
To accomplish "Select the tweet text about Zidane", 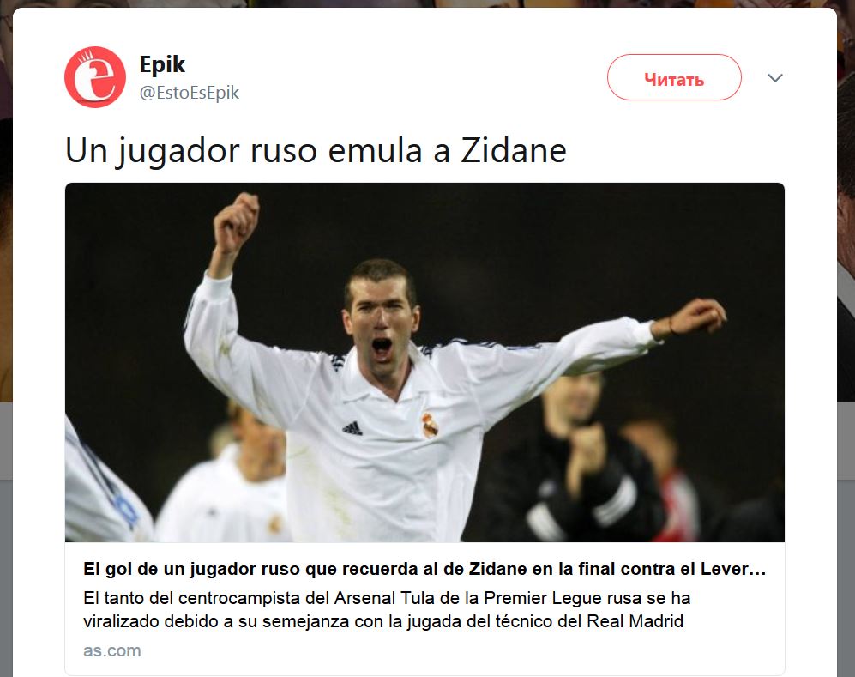I will tap(316, 150).
